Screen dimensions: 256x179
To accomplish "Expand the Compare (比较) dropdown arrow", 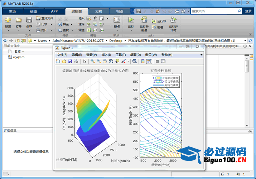I will [51, 24].
